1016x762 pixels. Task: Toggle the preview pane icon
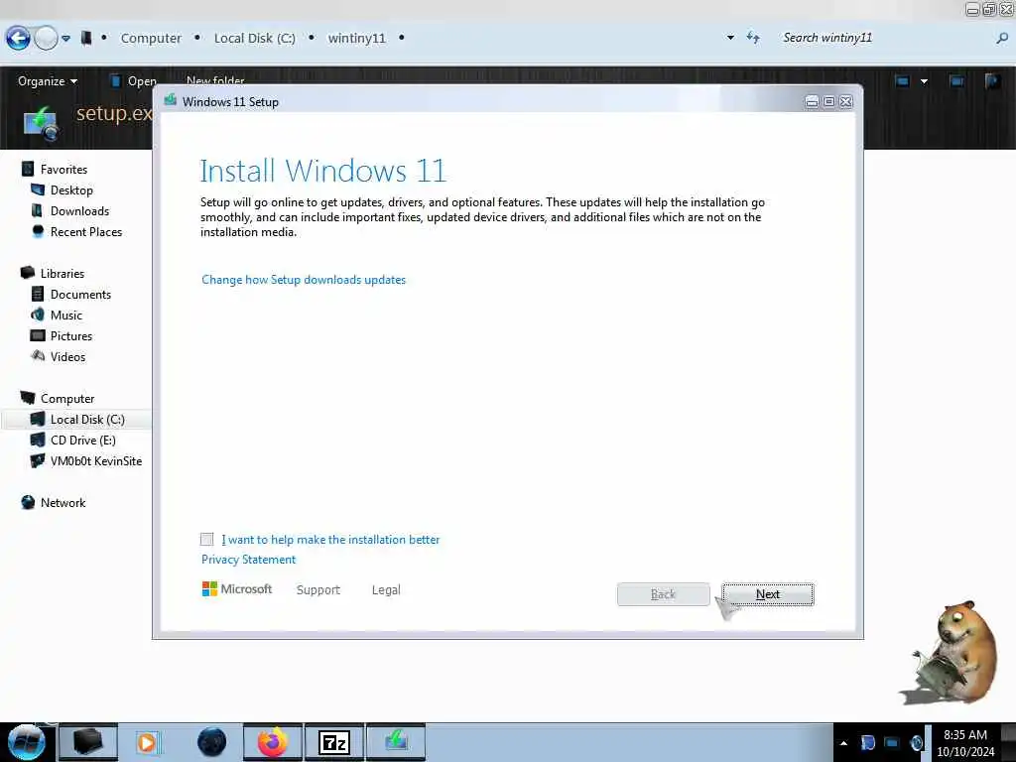(956, 81)
